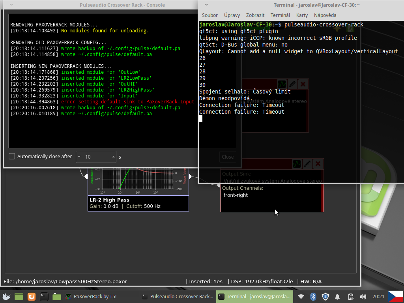Image resolution: width=404 pixels, height=303 pixels.
Task: Open the Nápověda menu in the Terminal
Action: click(325, 15)
